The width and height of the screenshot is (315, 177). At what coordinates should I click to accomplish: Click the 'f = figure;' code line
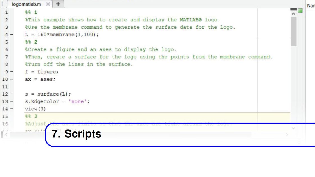(42, 72)
